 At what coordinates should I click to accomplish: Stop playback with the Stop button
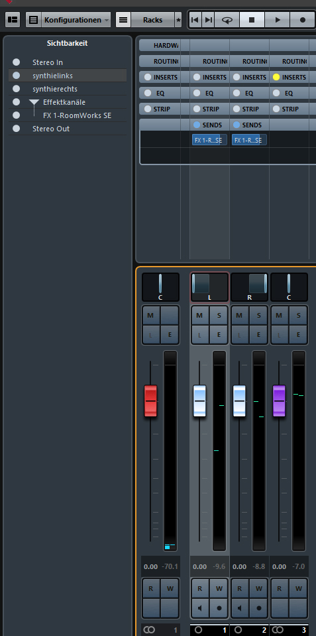(x=252, y=19)
